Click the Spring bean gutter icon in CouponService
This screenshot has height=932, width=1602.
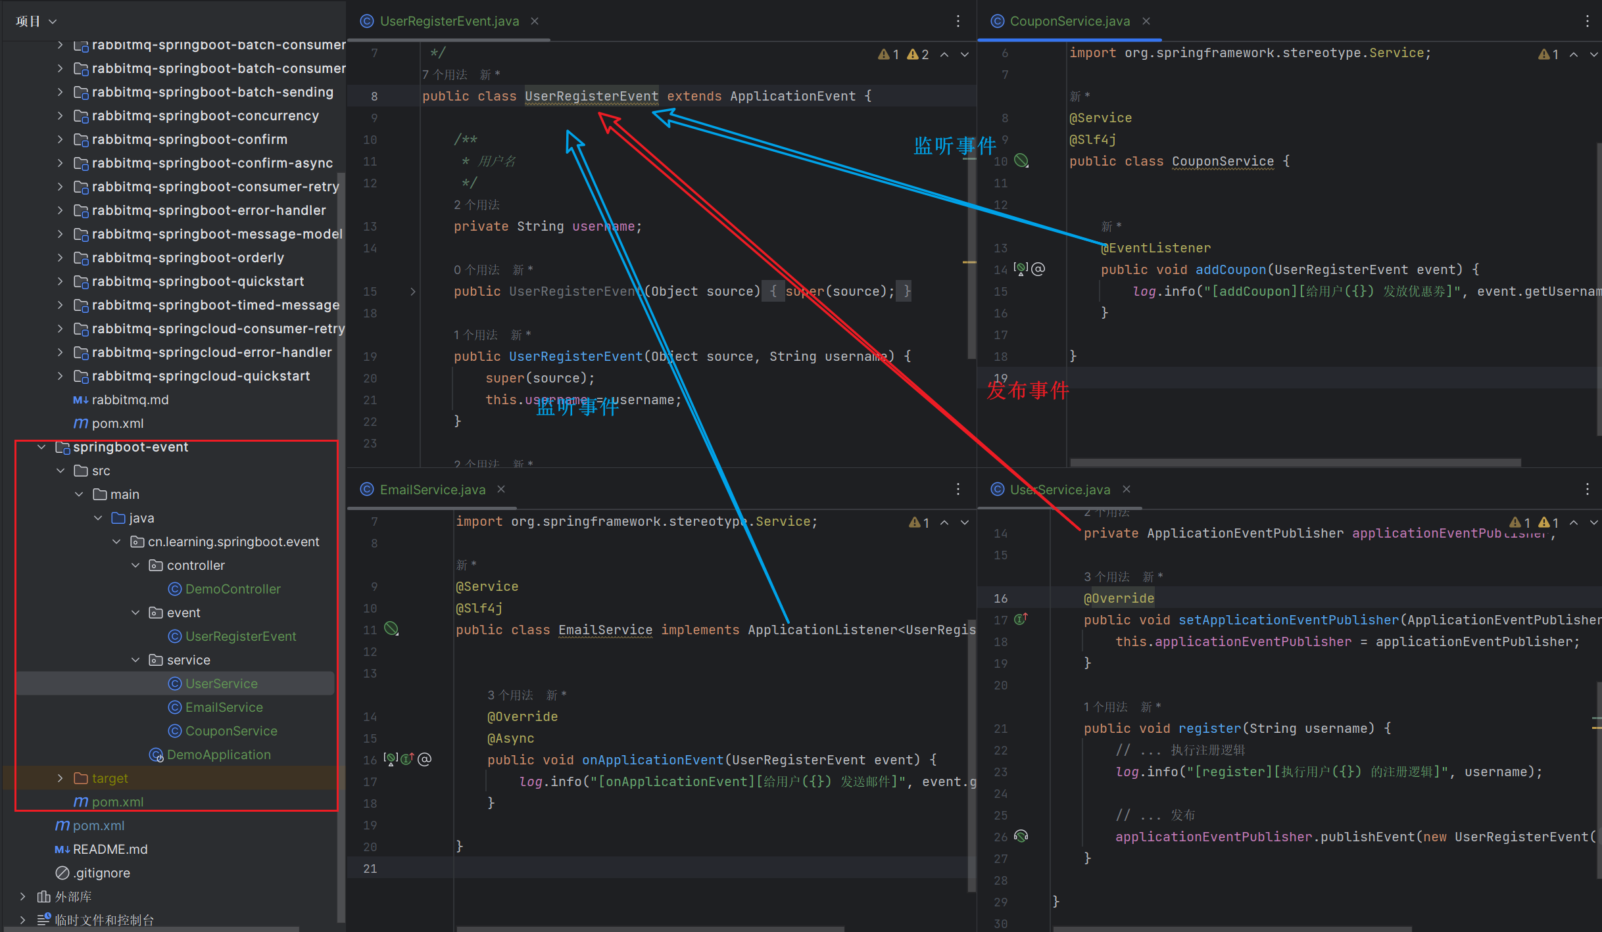click(x=1021, y=161)
